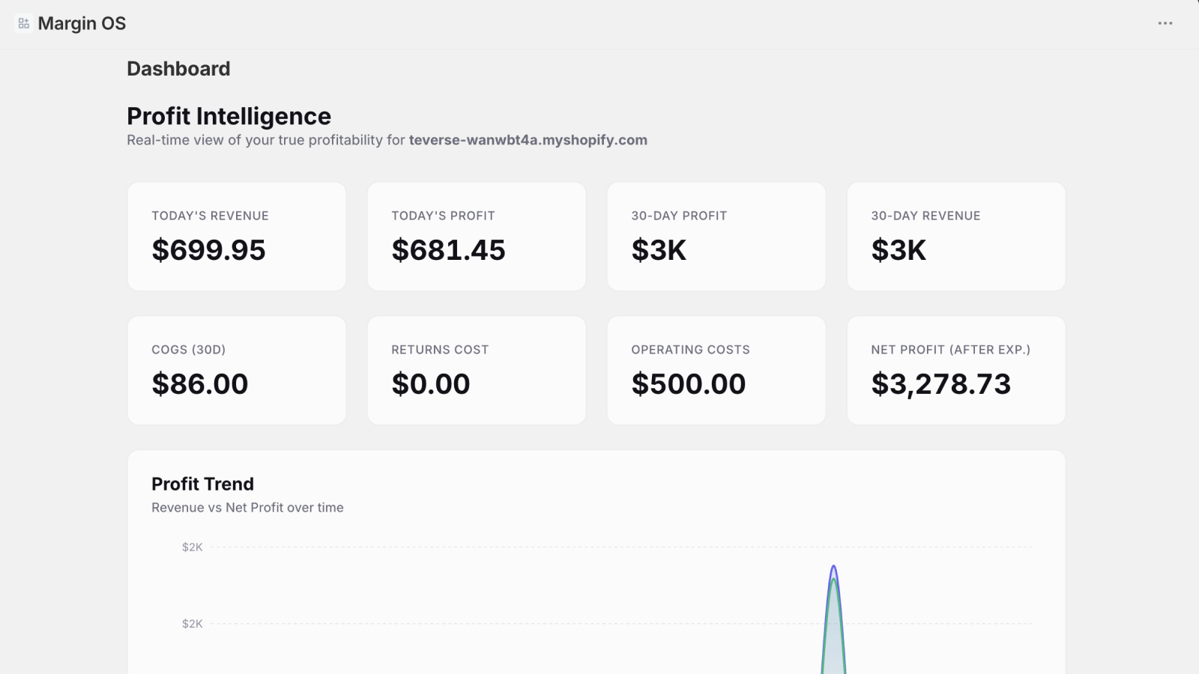Click the Profit Intelligence heading
This screenshot has width=1199, height=674.
[x=229, y=116]
